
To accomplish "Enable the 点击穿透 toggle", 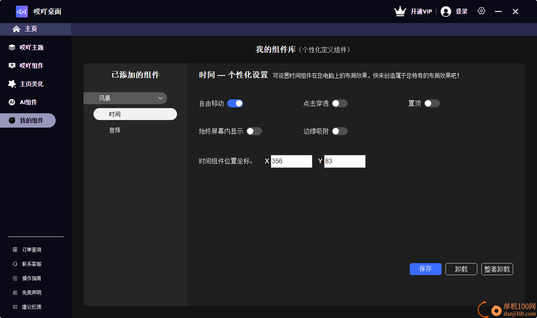I will click(x=340, y=103).
